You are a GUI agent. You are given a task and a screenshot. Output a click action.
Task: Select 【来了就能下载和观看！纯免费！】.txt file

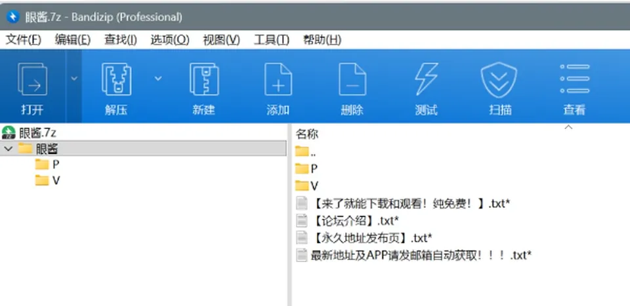403,203
